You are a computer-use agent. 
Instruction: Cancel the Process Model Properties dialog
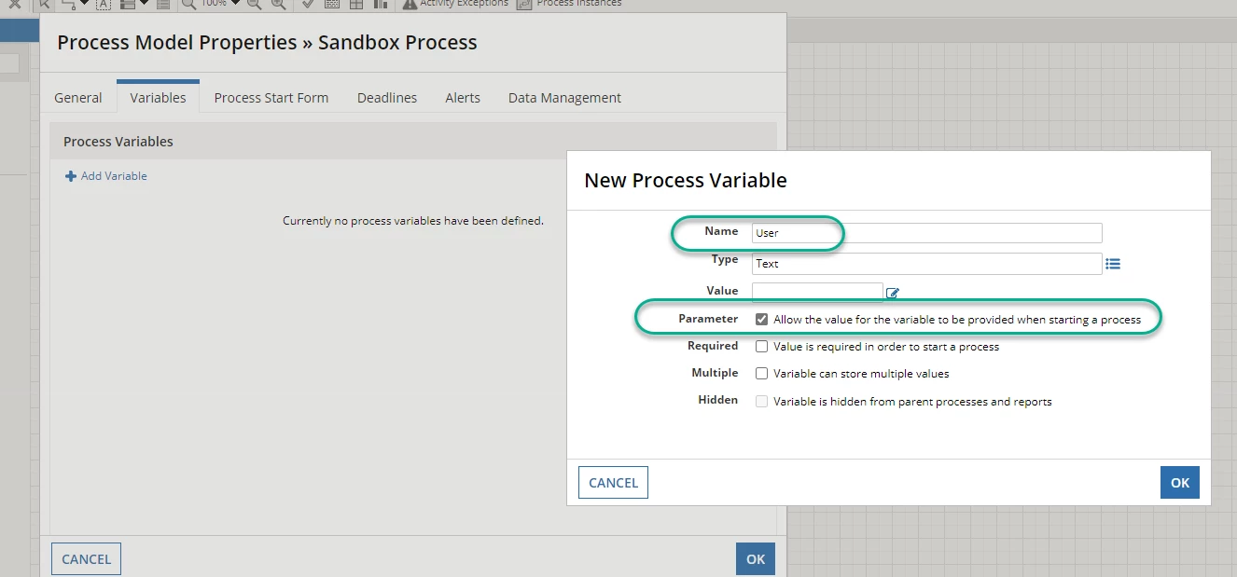[87, 559]
